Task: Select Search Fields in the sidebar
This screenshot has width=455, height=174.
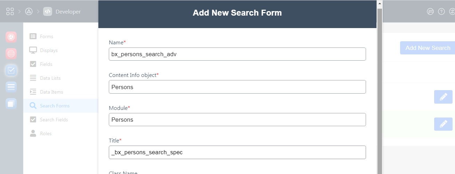Action: tap(54, 120)
